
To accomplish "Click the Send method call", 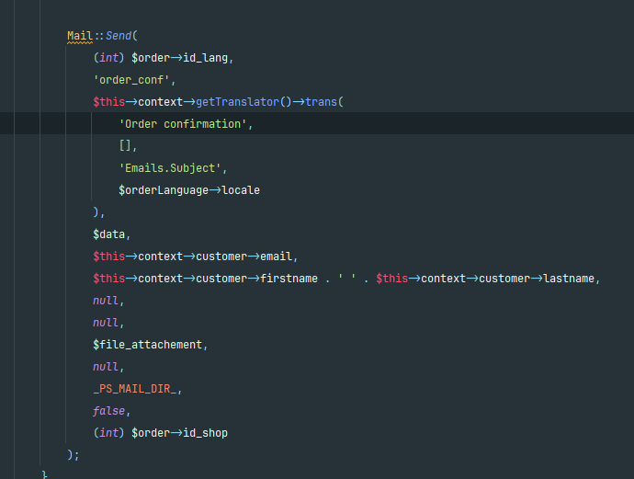I will click(x=119, y=36).
